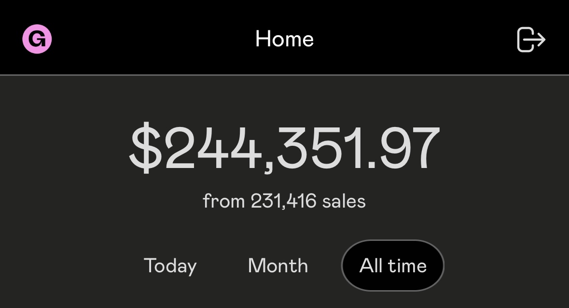Tap the "from 231,416 sales" text
The width and height of the screenshot is (569, 308).
tap(284, 201)
